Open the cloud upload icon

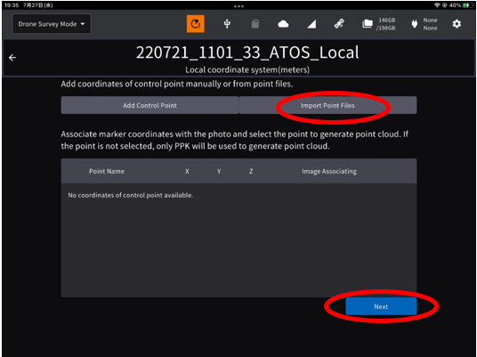(283, 24)
